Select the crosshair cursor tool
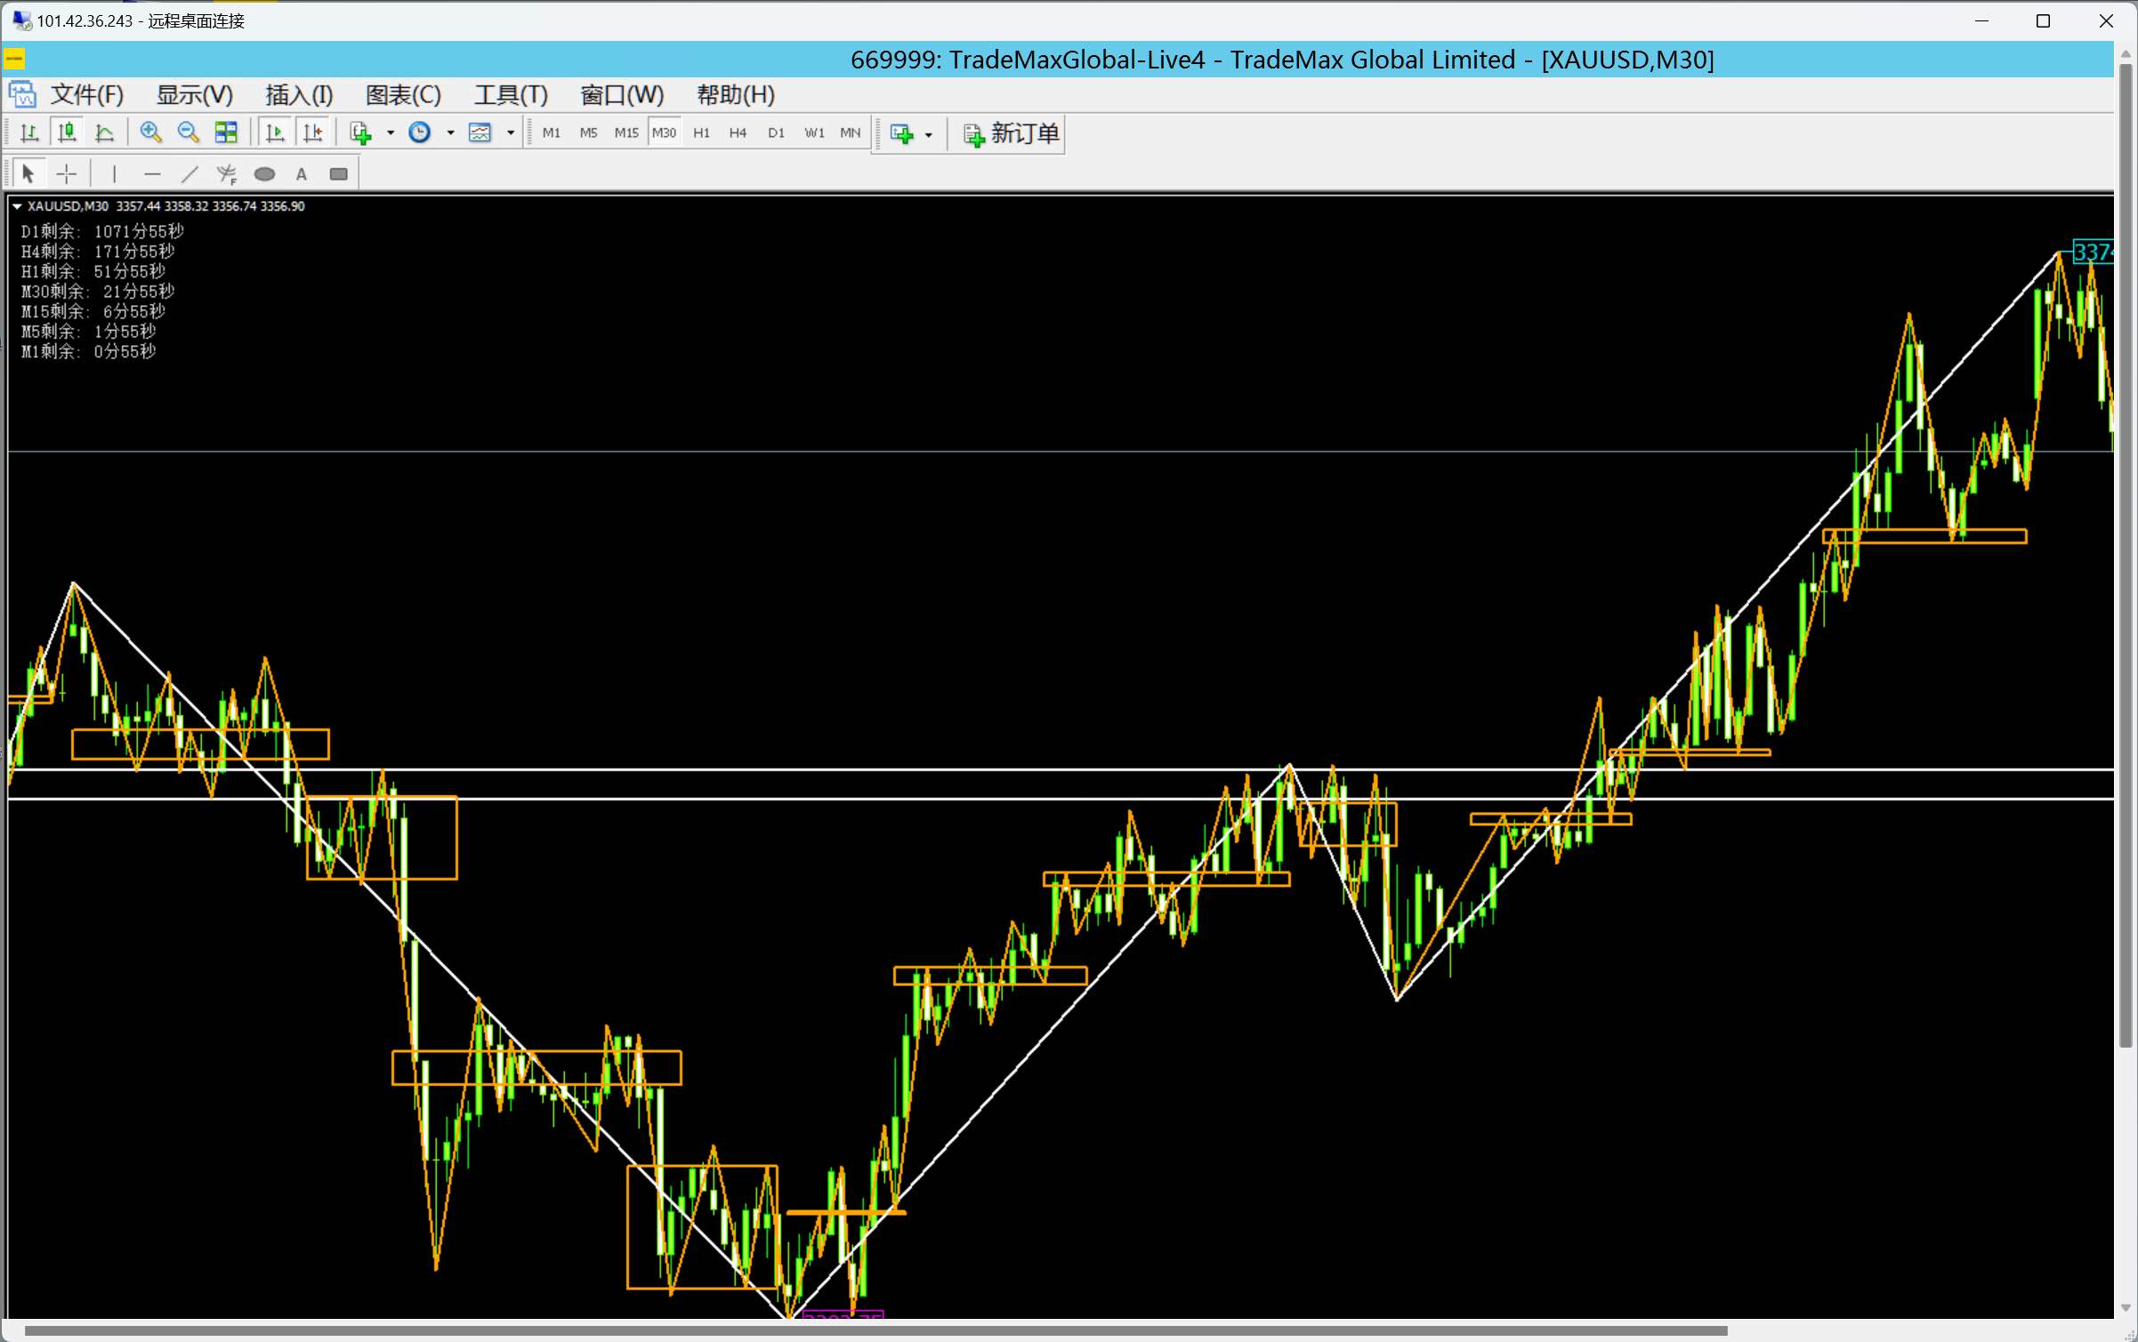 click(x=67, y=174)
